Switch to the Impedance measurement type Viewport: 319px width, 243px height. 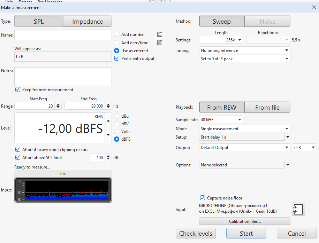87,22
